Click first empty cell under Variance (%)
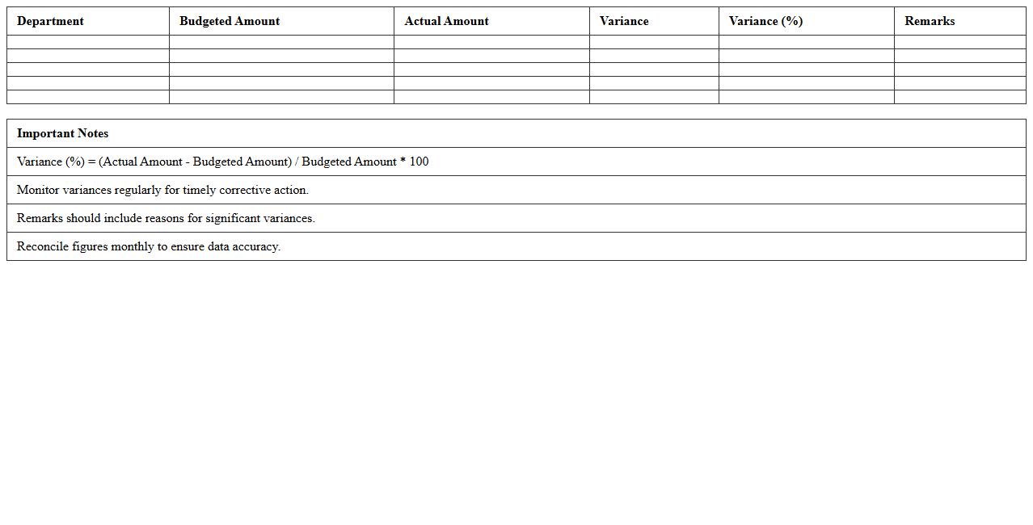Viewport: 1033px width, 525px height. [x=806, y=42]
